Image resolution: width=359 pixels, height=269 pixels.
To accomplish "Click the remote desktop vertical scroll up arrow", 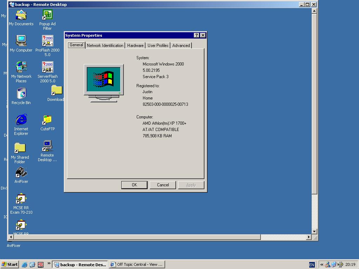I will pyautogui.click(x=314, y=11).
